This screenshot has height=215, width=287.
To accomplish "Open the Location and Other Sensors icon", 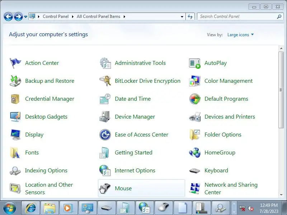I will (x=15, y=188).
